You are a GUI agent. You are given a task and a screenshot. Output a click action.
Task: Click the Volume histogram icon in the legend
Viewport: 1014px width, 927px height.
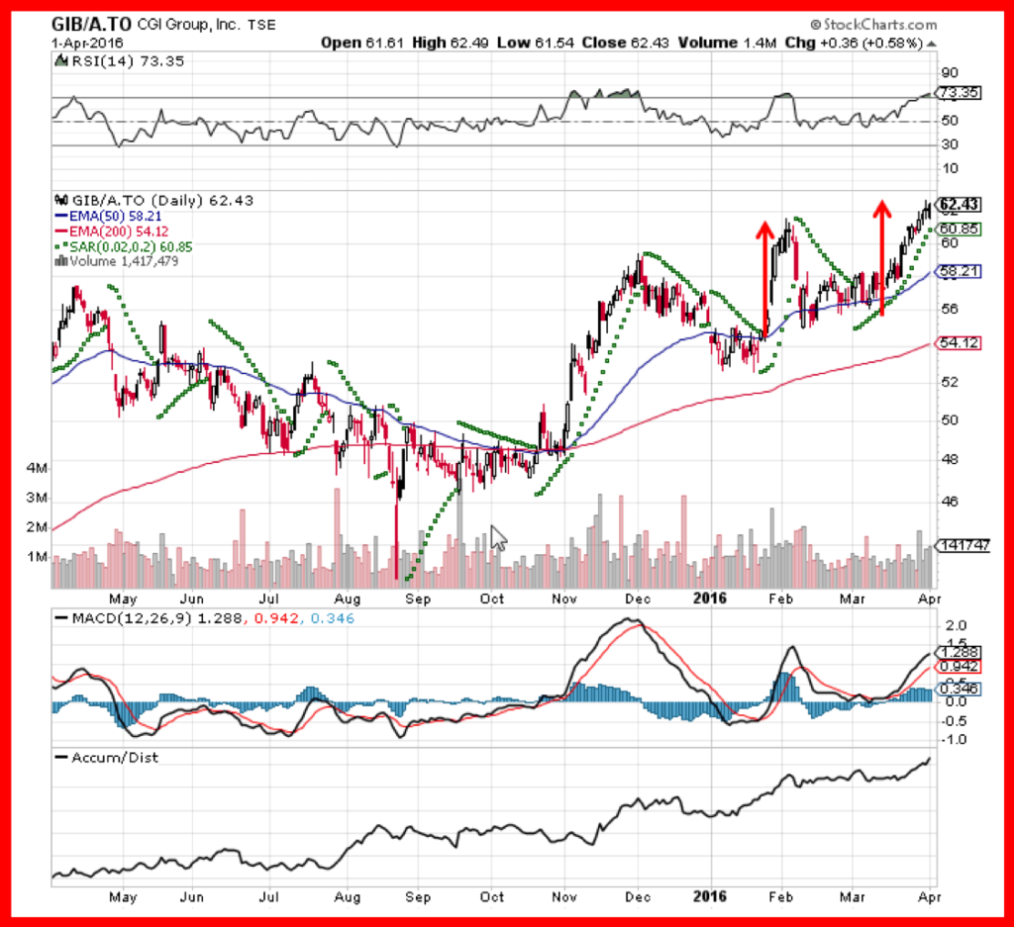(x=61, y=259)
